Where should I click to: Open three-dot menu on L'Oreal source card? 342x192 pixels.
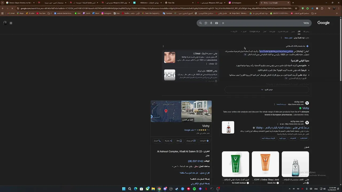[x=207, y=64]
